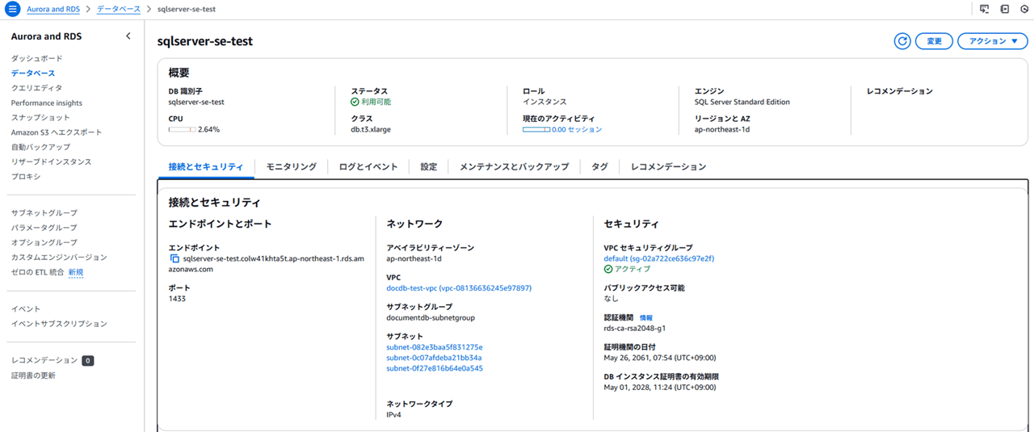This screenshot has height=432, width=1034.
Task: Click the clock icon in top bar
Action: tap(1025, 9)
